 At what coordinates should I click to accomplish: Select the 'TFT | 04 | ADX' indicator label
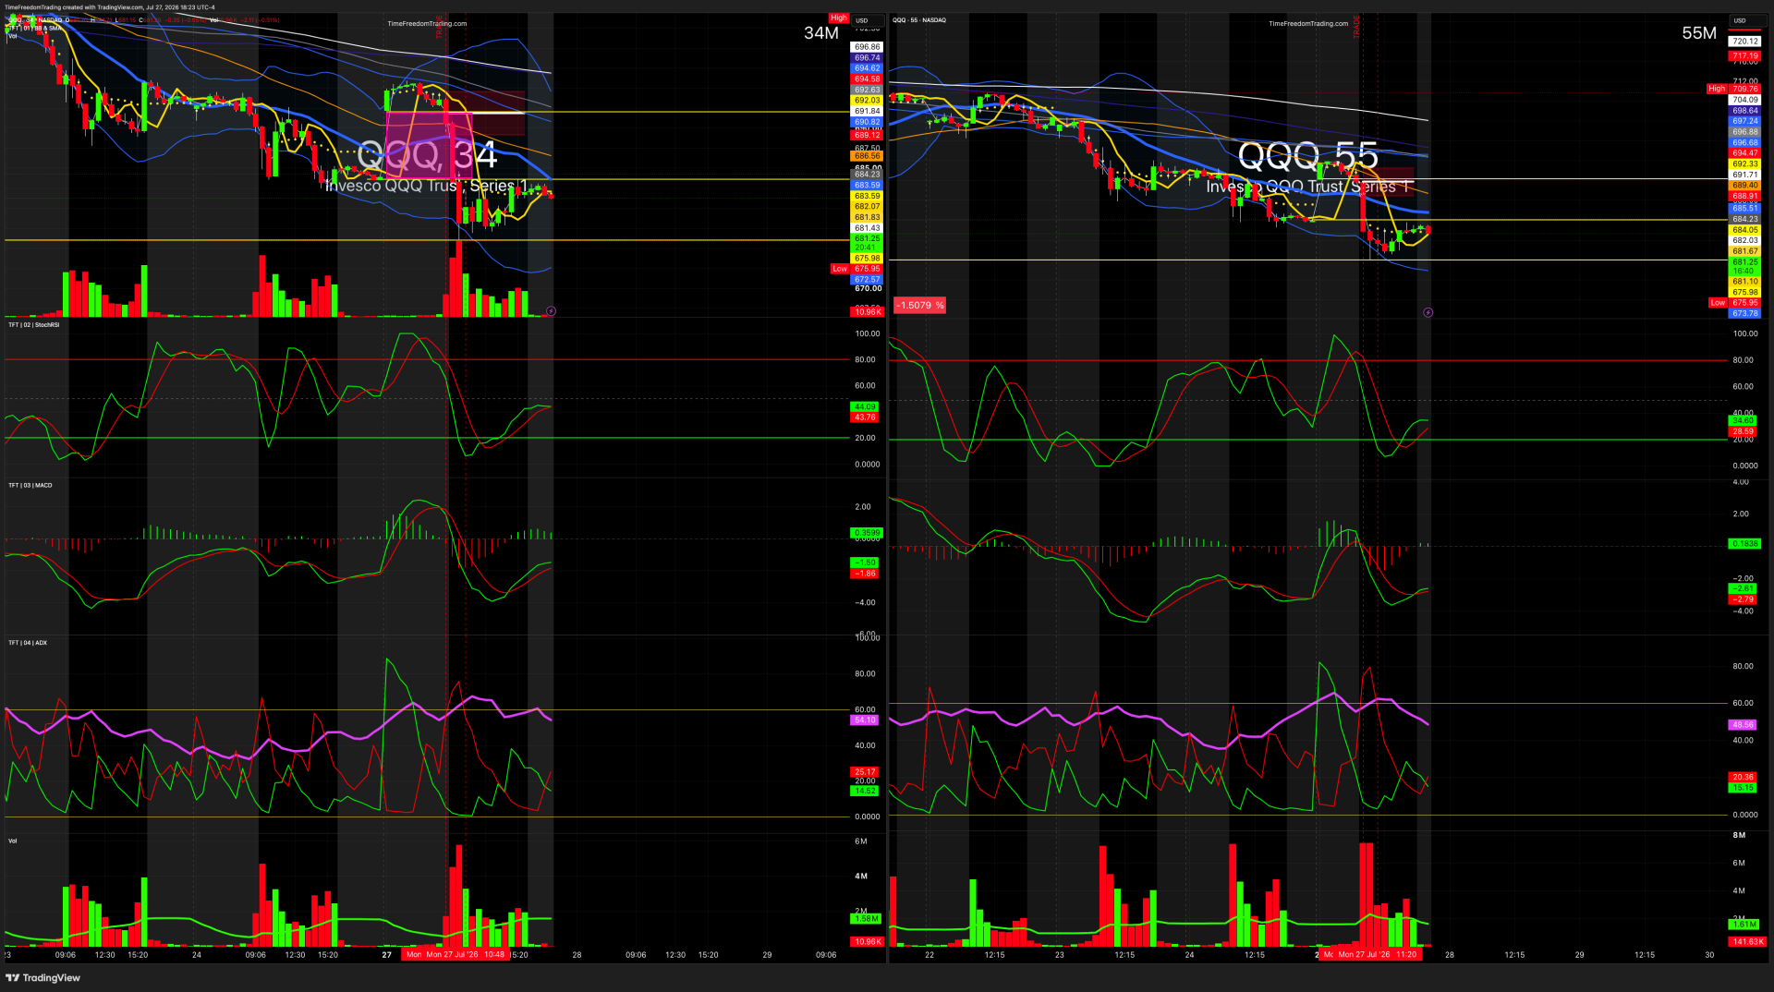[28, 643]
